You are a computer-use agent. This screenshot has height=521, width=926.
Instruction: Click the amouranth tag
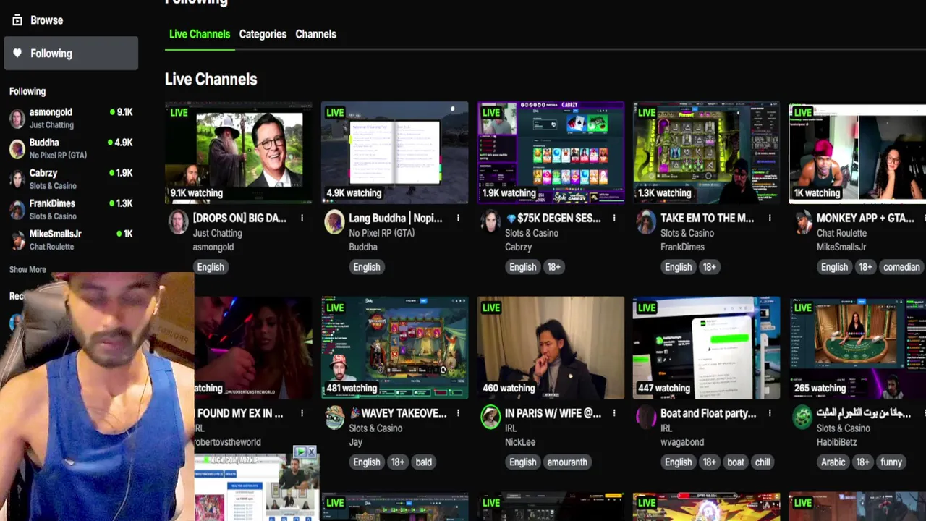567,462
